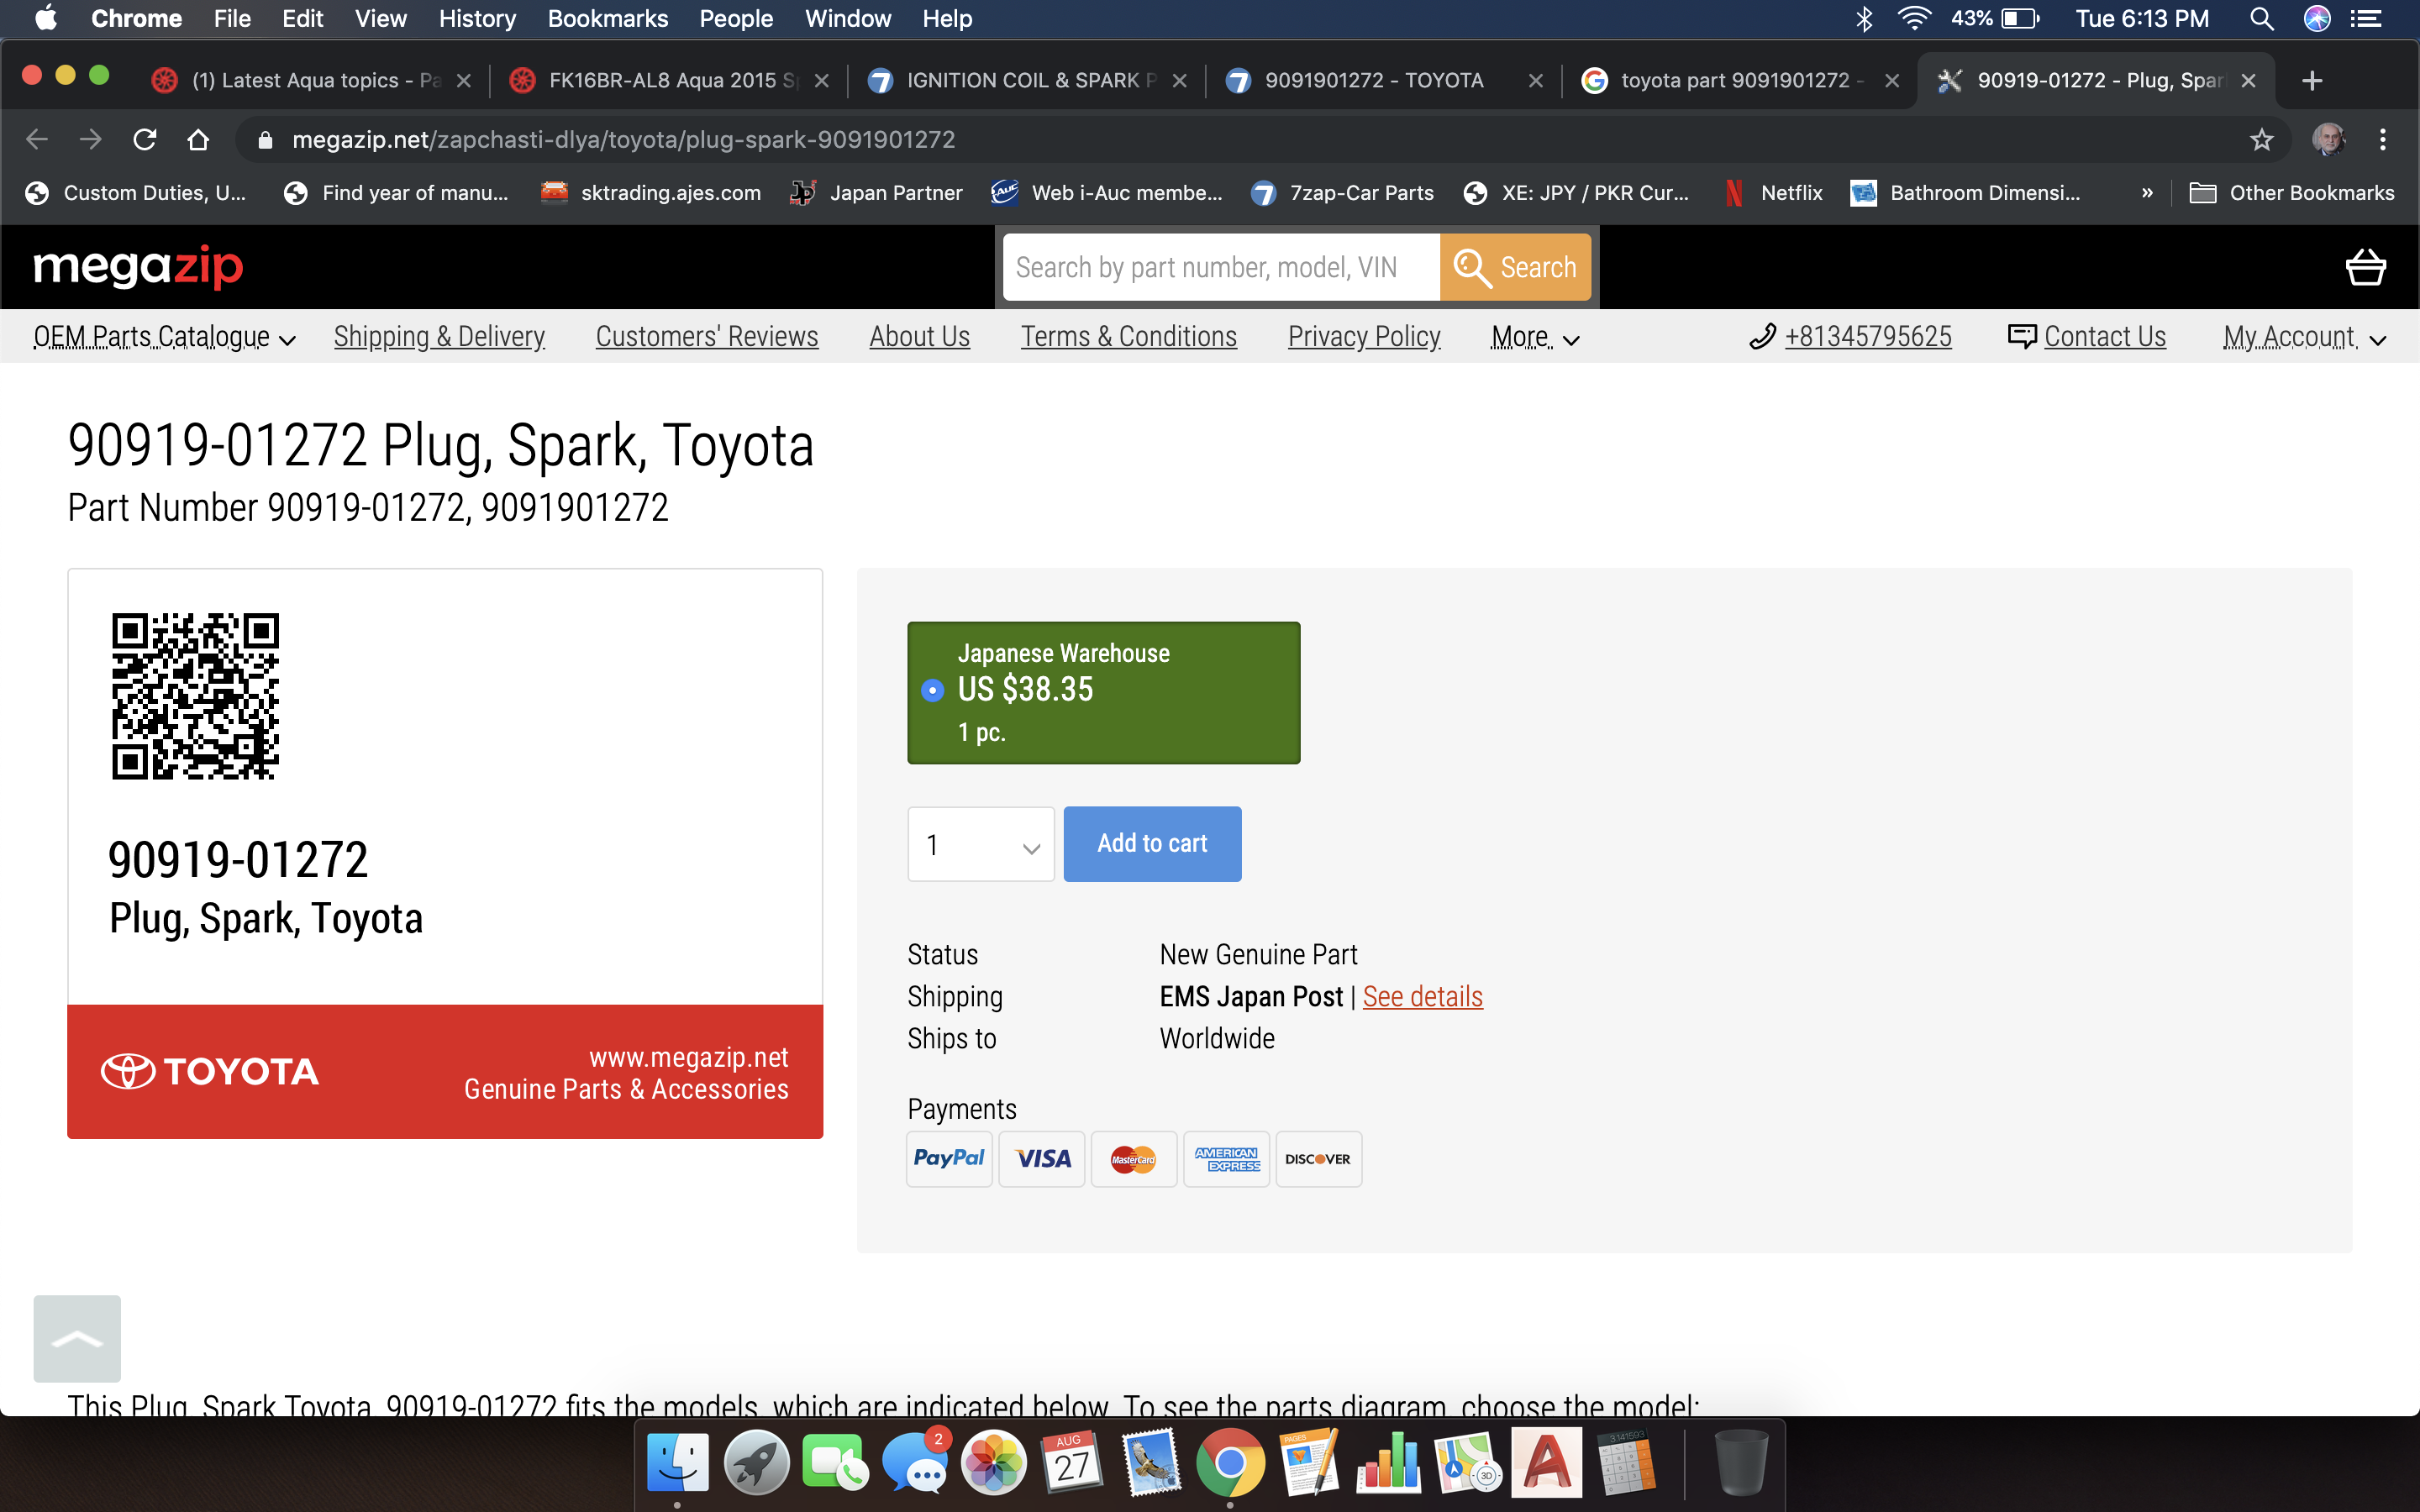The image size is (2420, 1512).
Task: Open a new tab with plus button
Action: click(x=2311, y=80)
